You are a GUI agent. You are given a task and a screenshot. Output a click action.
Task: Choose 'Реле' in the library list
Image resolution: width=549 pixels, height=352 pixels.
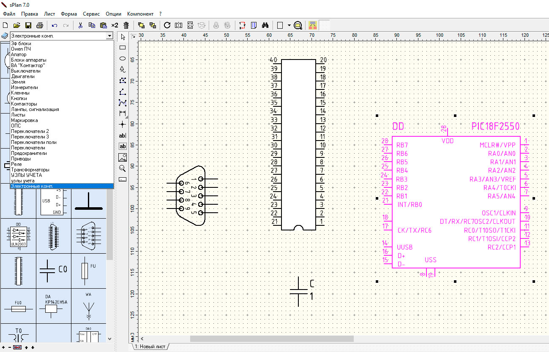62,164
